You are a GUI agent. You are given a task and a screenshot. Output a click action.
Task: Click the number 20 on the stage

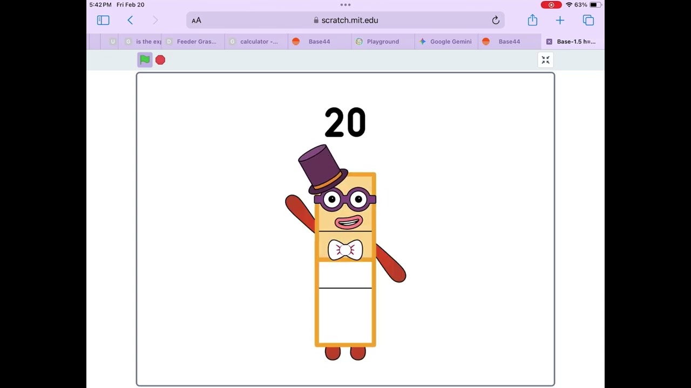(x=345, y=122)
